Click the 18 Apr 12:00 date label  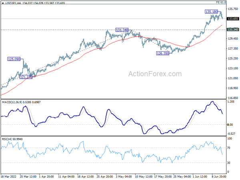point(86,176)
